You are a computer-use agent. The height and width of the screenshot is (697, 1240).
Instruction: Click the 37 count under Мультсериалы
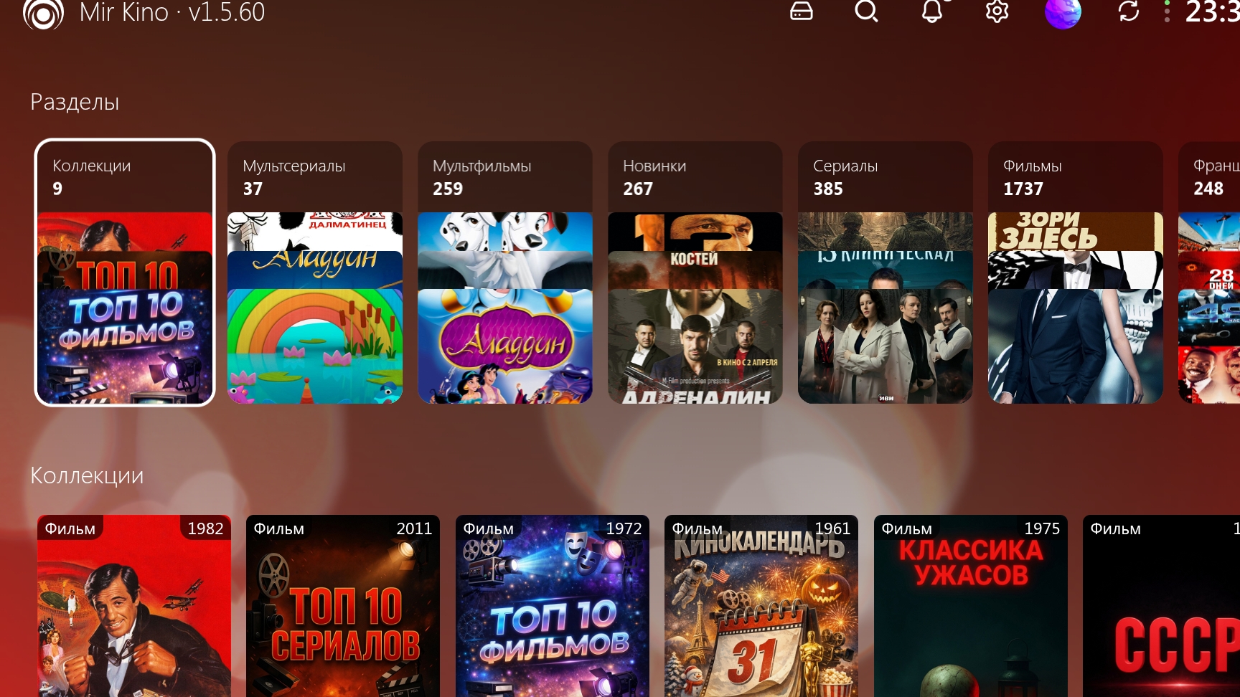(x=253, y=189)
